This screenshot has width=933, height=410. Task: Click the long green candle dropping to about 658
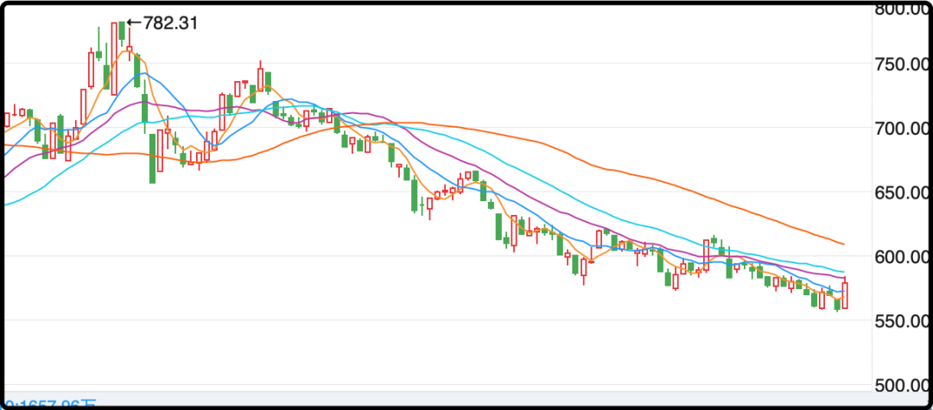pyautogui.click(x=153, y=155)
